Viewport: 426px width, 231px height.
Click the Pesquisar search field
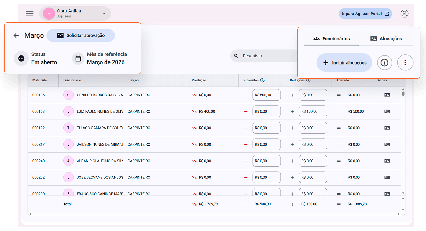(264, 56)
